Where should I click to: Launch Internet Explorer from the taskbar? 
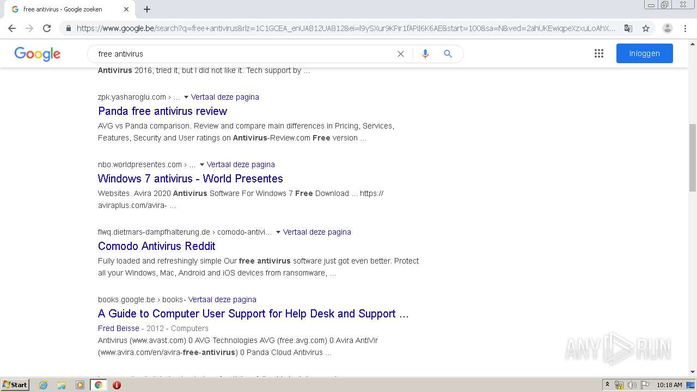click(43, 385)
